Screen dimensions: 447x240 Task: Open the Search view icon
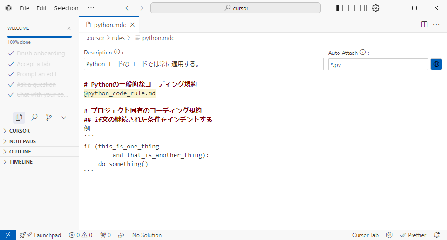(x=34, y=117)
